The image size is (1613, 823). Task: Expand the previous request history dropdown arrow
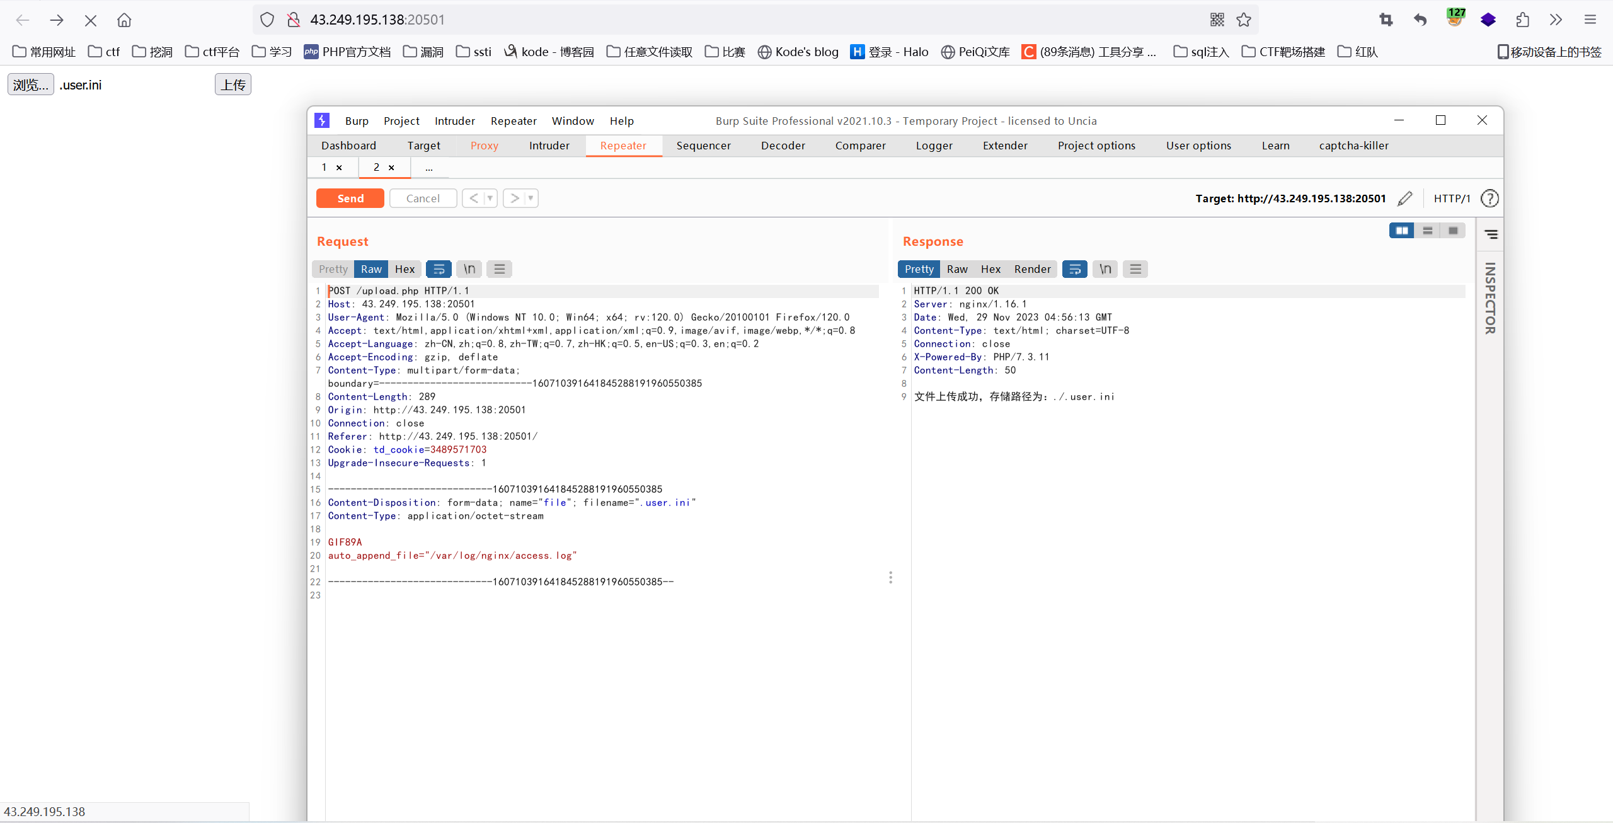(x=490, y=199)
